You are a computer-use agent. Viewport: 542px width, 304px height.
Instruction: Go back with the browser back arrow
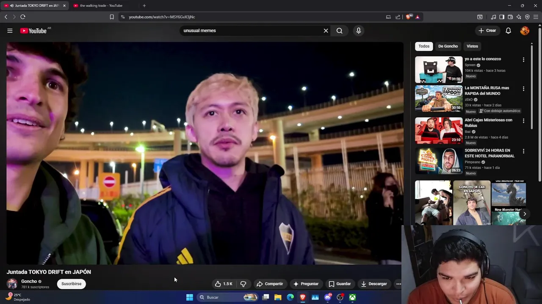[x=6, y=17]
